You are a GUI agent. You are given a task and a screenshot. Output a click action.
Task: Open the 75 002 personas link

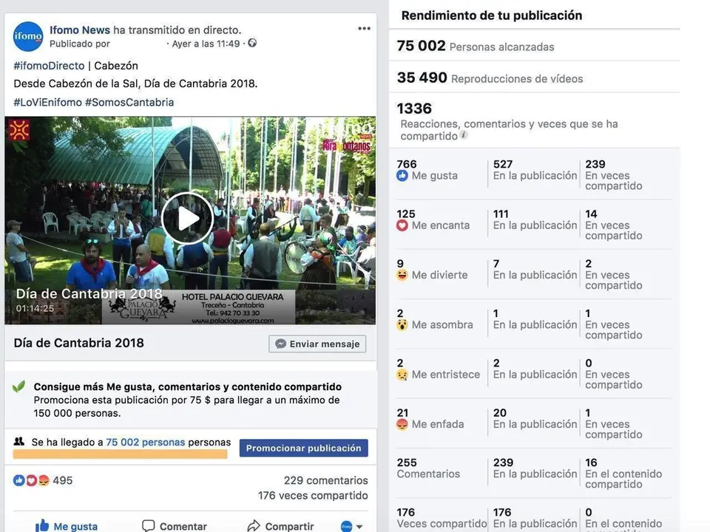pos(146,442)
